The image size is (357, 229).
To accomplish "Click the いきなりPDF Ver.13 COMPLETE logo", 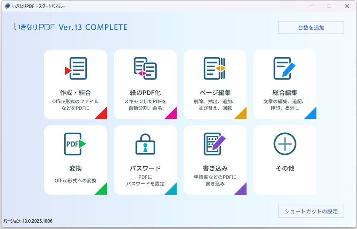I will click(71, 27).
